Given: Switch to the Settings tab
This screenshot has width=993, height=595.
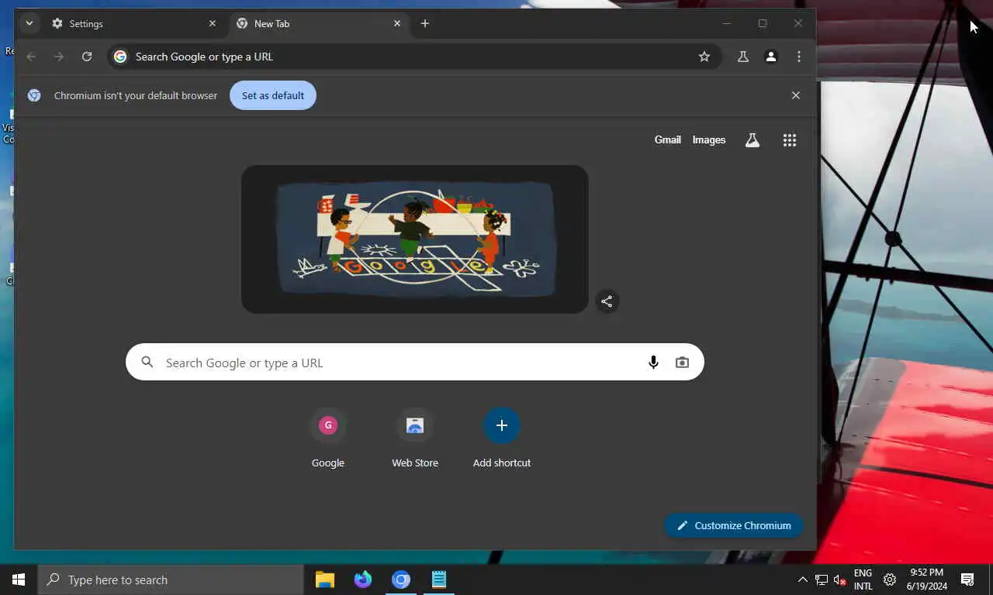Looking at the screenshot, I should (x=135, y=24).
